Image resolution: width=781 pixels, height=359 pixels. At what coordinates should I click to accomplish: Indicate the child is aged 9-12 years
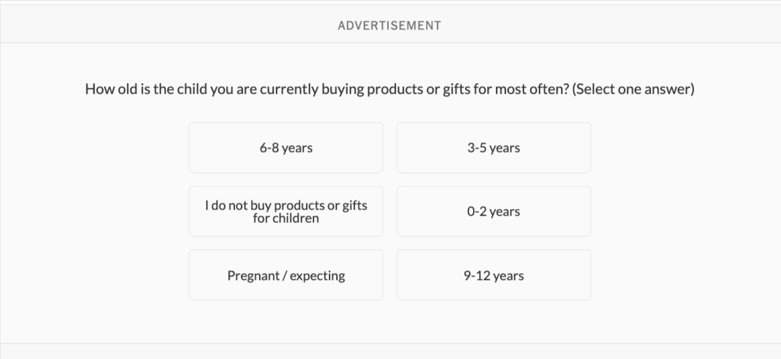494,275
